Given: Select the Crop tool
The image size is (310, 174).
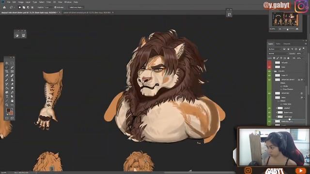Looking at the screenshot, I should click(x=7, y=72).
